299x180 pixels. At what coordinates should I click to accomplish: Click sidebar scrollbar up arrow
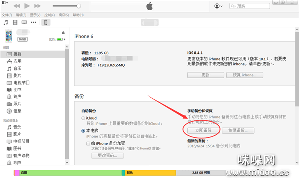click(x=67, y=47)
